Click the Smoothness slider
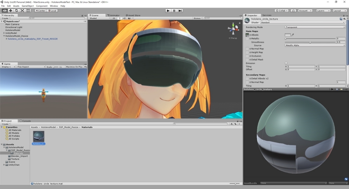Screen dimensions: 349x189 point(310,42)
